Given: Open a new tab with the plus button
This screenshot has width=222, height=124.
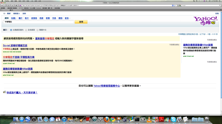Looking at the screenshot, I should click(x=23, y=10).
